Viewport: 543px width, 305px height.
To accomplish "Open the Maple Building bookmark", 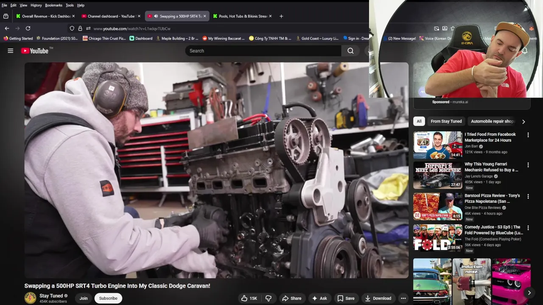I will pyautogui.click(x=177, y=38).
